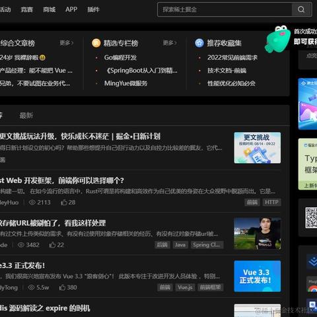Open 技术文档-前端 collection
The image size is (317, 317).
pyautogui.click(x=227, y=71)
